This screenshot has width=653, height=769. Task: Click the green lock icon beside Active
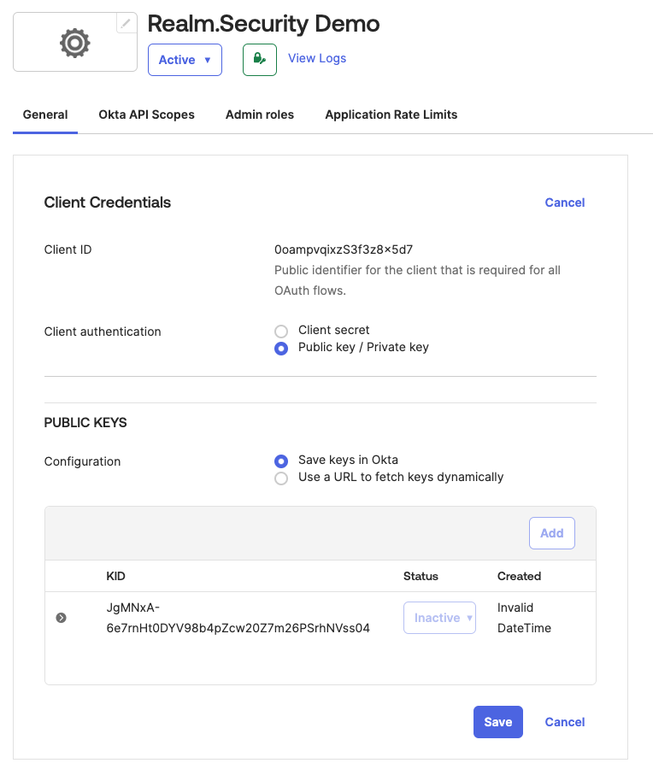click(x=259, y=59)
